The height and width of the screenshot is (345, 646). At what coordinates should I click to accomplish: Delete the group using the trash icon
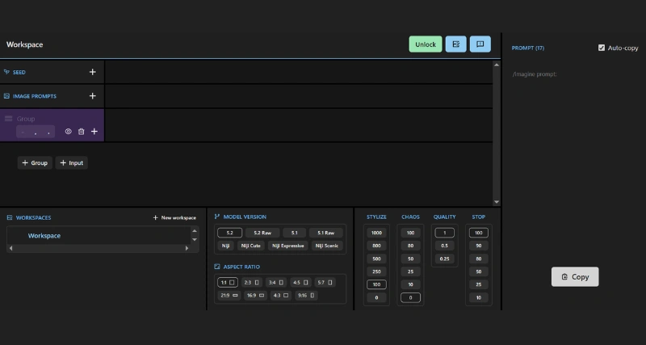[81, 132]
